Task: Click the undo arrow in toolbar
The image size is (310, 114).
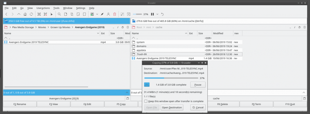Action: [x=162, y=14]
